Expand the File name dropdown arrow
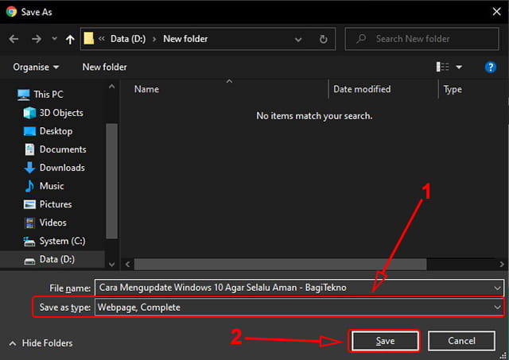 (497, 288)
